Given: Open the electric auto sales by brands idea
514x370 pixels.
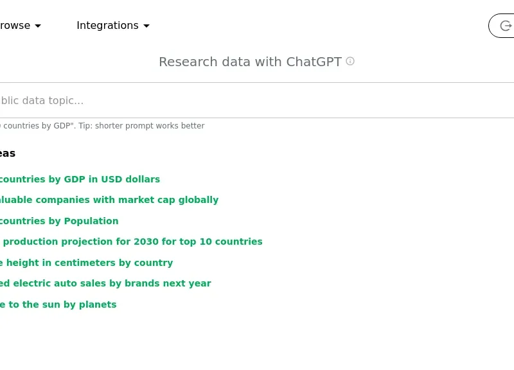Looking at the screenshot, I should coord(105,283).
